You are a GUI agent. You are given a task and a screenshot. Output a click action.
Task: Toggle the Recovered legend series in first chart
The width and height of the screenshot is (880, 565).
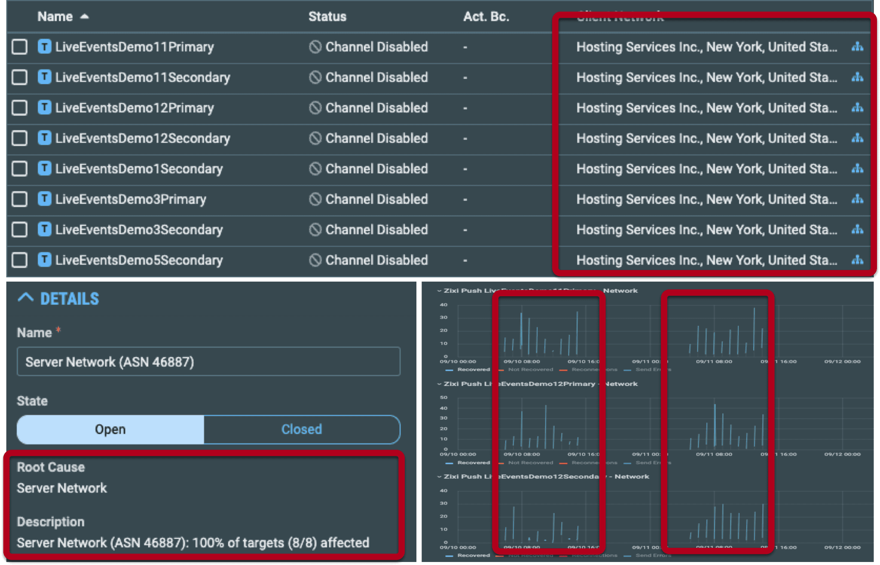(473, 370)
